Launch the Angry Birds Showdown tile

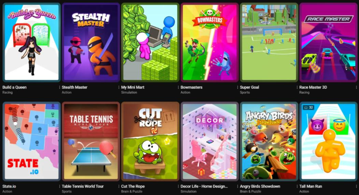(269, 141)
